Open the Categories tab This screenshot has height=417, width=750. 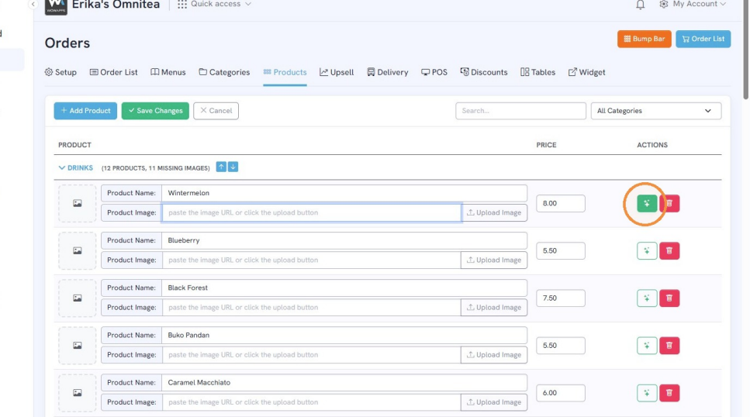tap(224, 72)
